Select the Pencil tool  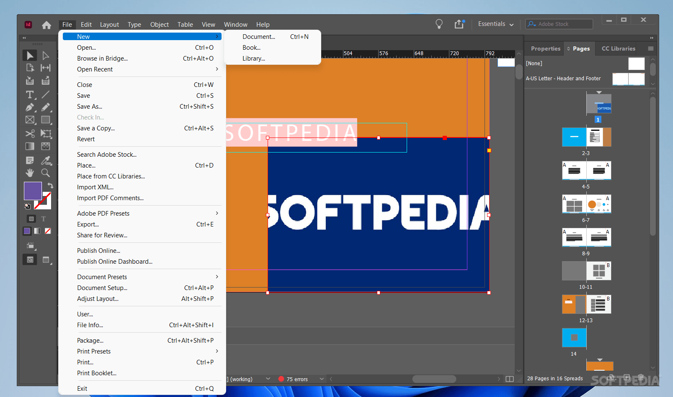pos(46,107)
